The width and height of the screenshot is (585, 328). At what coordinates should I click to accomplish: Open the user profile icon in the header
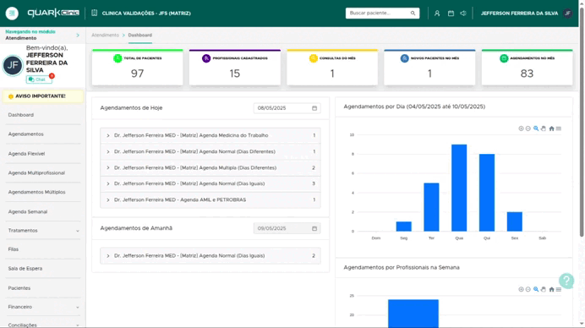437,13
